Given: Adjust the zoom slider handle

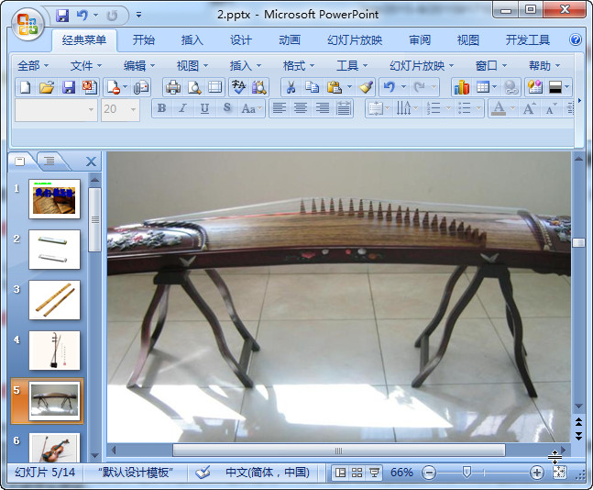Looking at the screenshot, I should (x=467, y=473).
